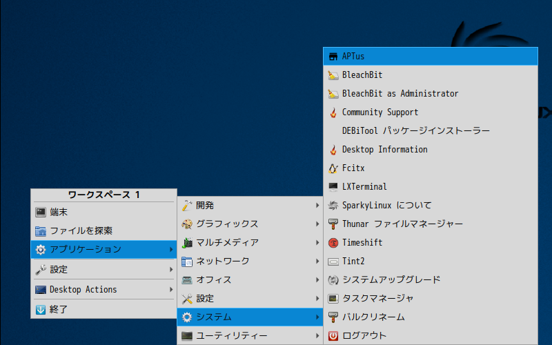Click the Desktop Information flame icon
This screenshot has width=552, height=345.
pyautogui.click(x=333, y=150)
